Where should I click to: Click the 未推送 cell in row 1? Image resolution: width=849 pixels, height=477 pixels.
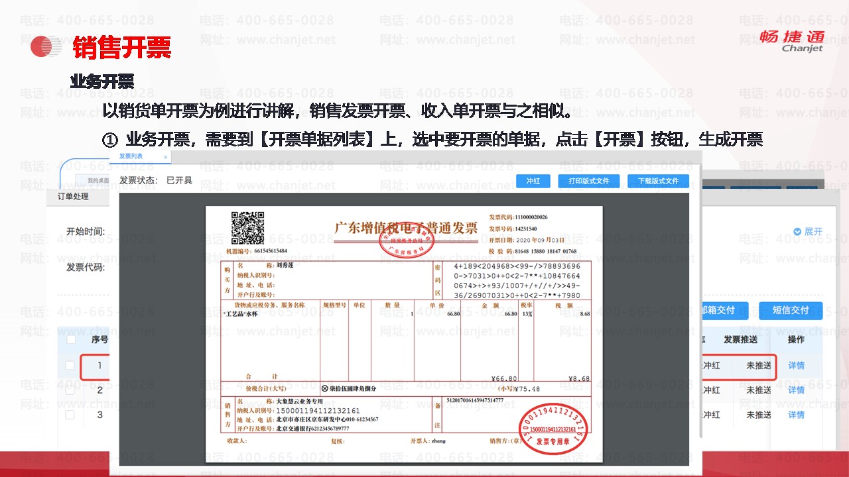[759, 366]
